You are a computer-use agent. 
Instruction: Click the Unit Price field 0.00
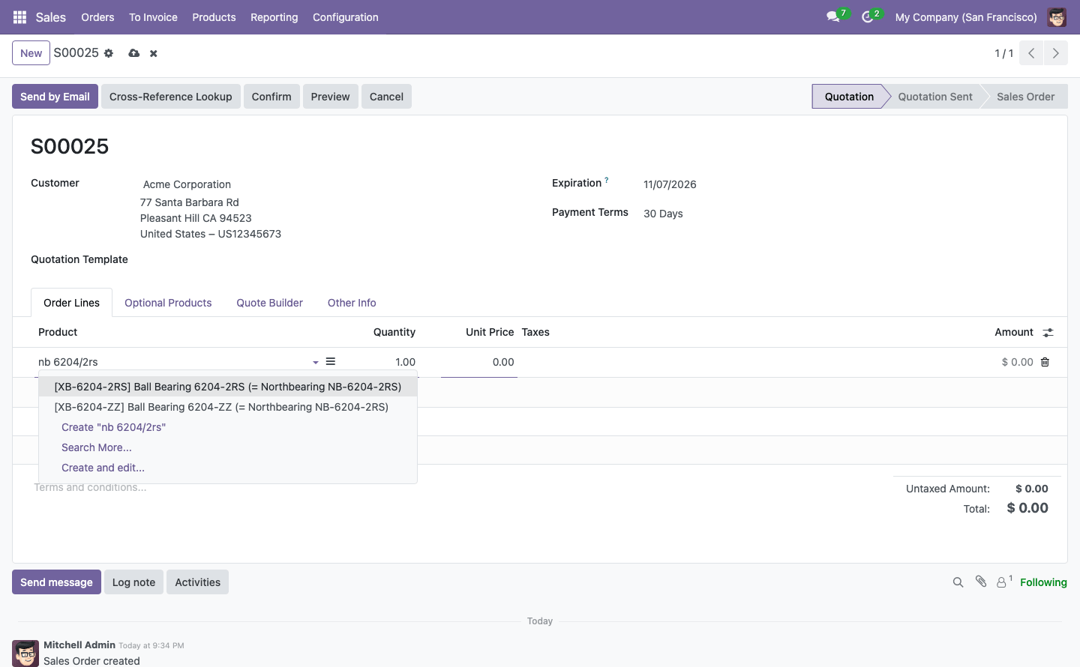pyautogui.click(x=479, y=362)
